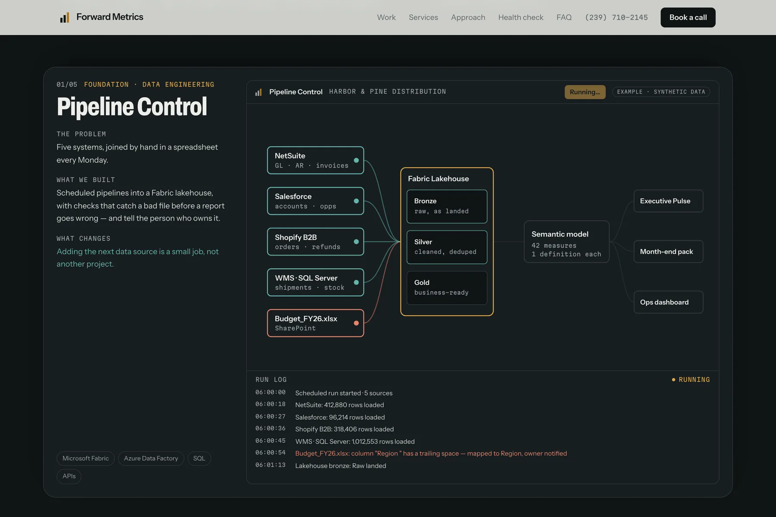Go to the Approach nav item
Screen dimensions: 776x517
tap(468, 17)
